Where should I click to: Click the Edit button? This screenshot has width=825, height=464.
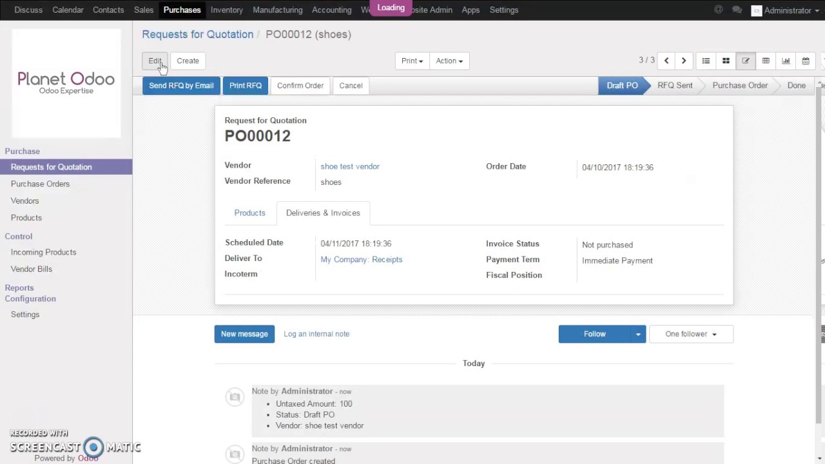click(x=155, y=61)
